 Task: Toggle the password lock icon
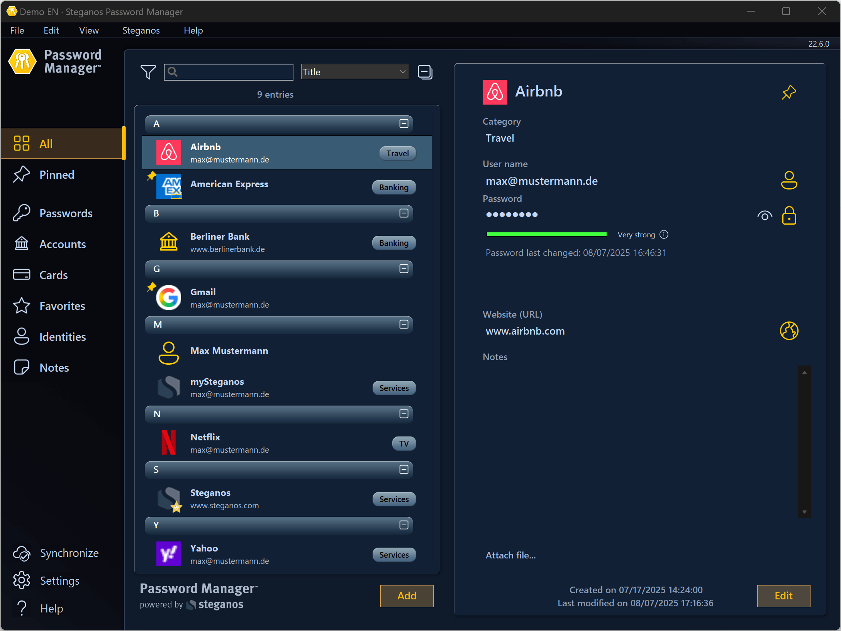(789, 216)
